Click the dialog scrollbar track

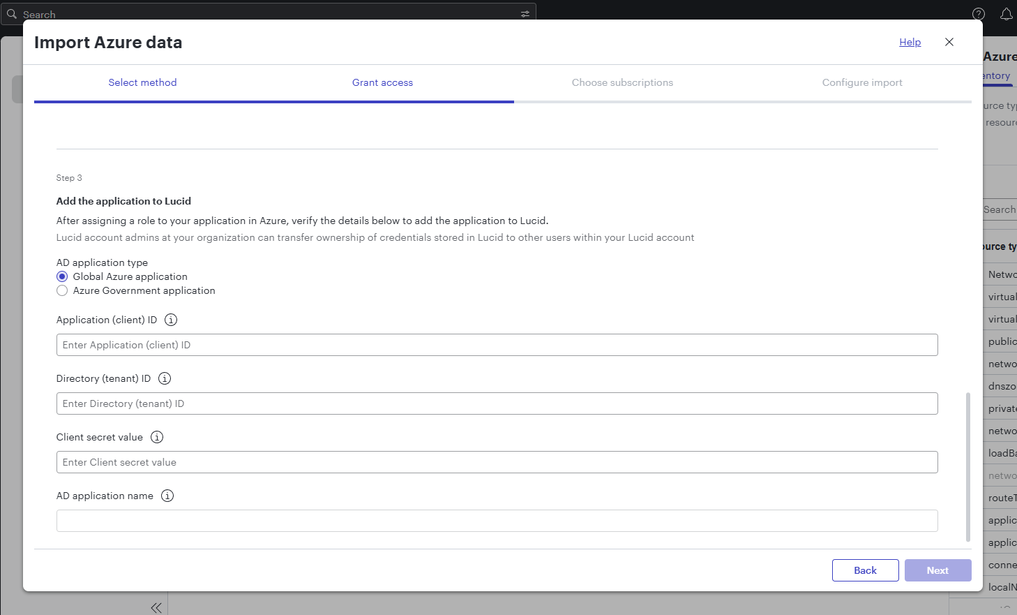click(969, 468)
